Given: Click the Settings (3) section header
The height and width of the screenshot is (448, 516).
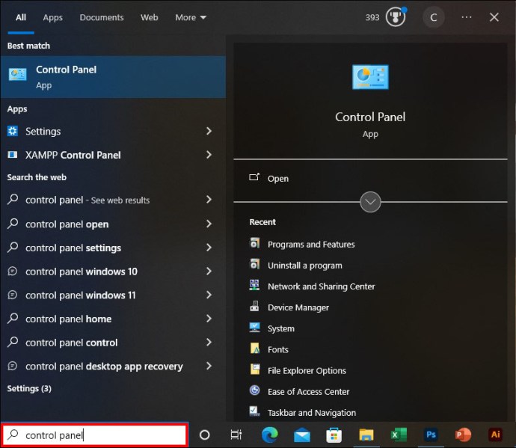Looking at the screenshot, I should pos(29,388).
